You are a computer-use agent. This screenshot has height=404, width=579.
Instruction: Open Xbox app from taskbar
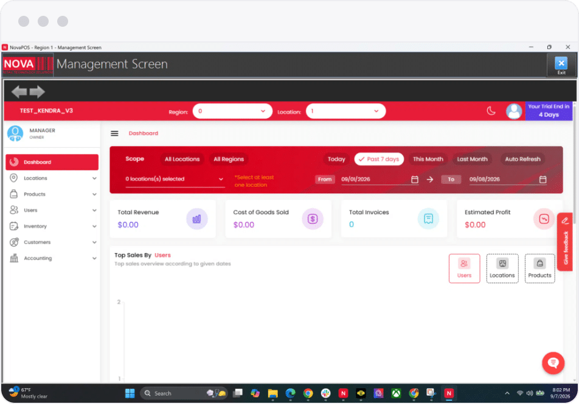click(x=396, y=393)
